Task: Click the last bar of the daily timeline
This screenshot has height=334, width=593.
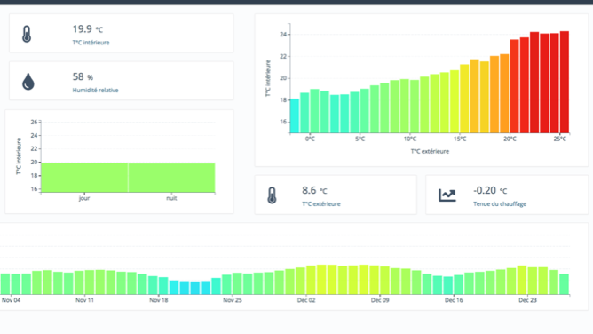Action: (x=564, y=284)
